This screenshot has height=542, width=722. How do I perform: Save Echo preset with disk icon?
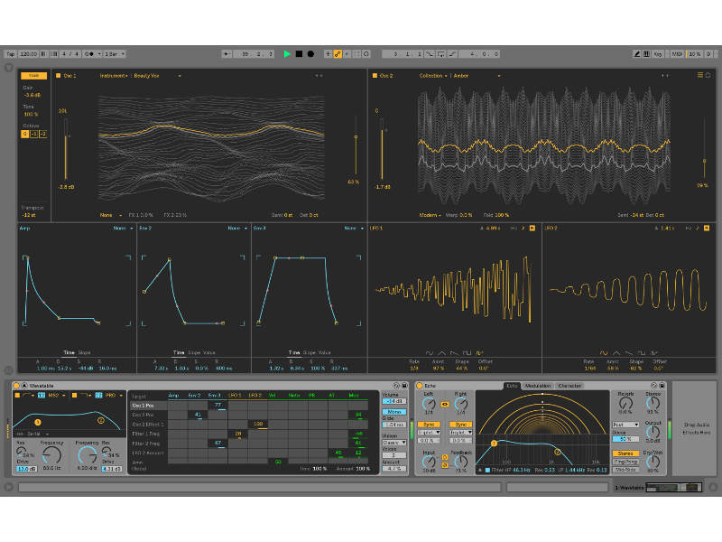[x=662, y=386]
